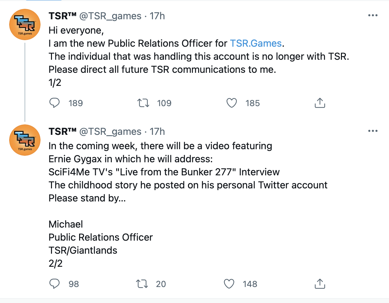Reply to the second tweet with 98 replies
The height and width of the screenshot is (303, 389).
[x=55, y=284]
